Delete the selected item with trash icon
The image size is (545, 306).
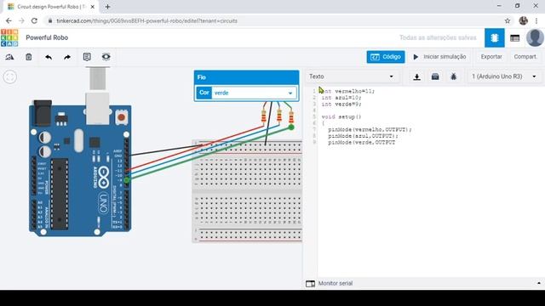coord(28,57)
